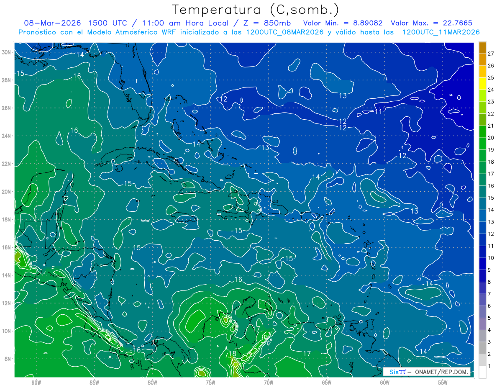Screen dimensions: 502x388
Task: Click color scale label "24"
Action: [491, 89]
